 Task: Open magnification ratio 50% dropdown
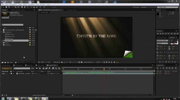point(44,62)
